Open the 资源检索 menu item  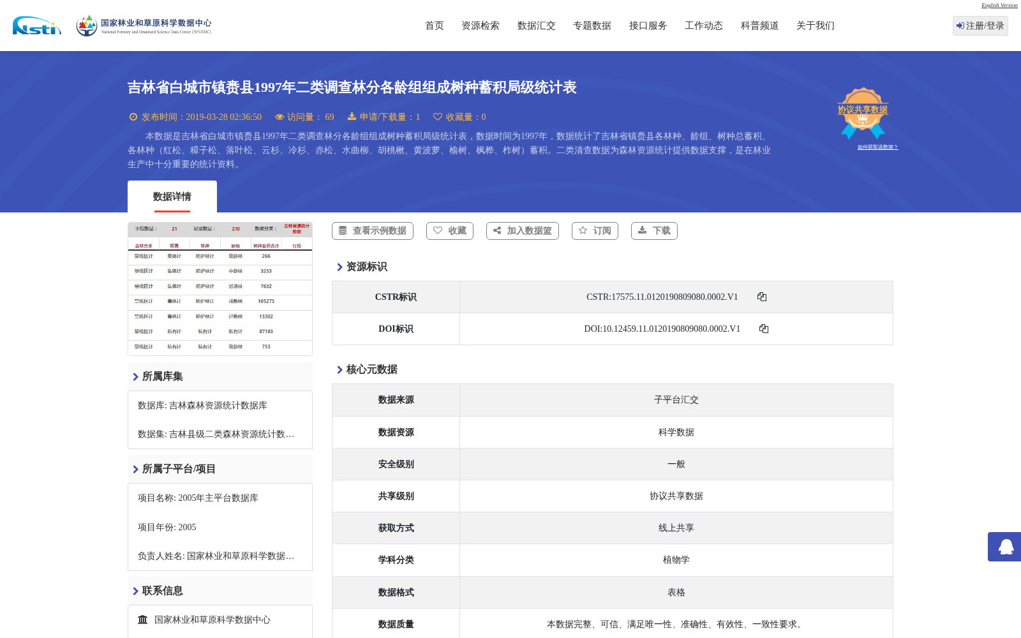(x=481, y=26)
